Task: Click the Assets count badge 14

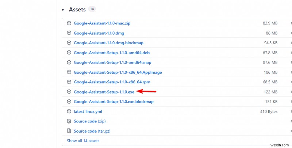Action: pos(92,9)
